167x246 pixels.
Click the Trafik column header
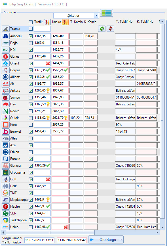pos(38,22)
